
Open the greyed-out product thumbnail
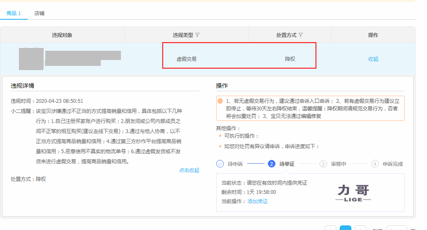pos(31,59)
